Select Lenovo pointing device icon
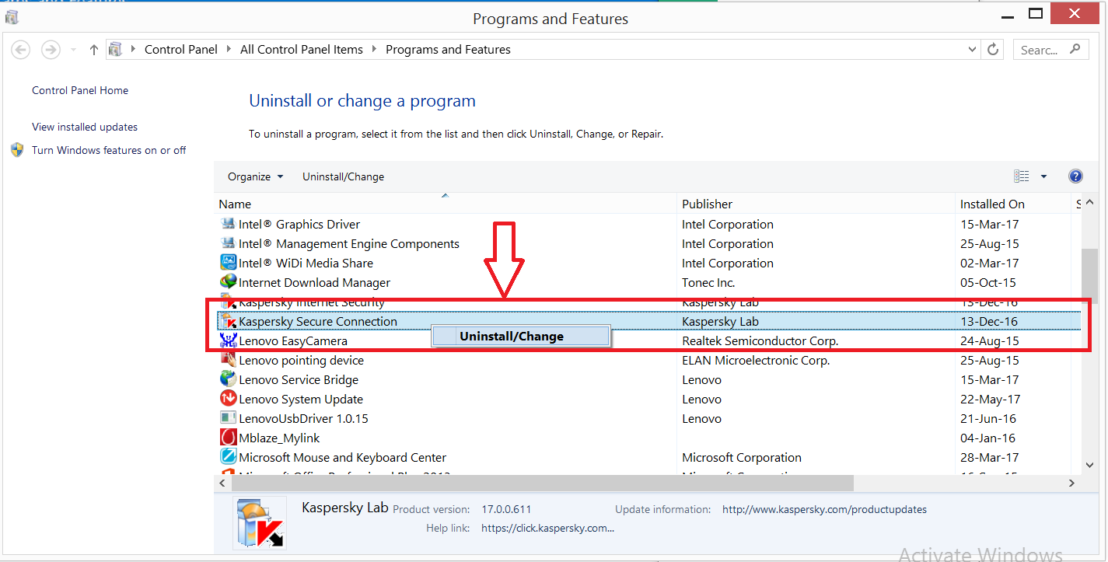This screenshot has width=1108, height=562. point(228,360)
